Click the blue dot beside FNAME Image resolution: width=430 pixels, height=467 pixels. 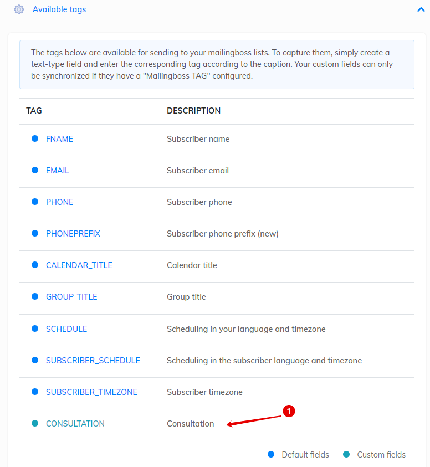pyautogui.click(x=35, y=138)
